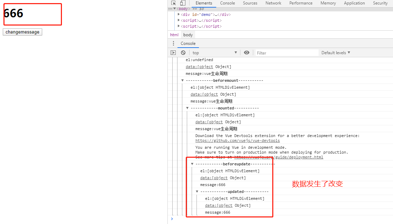Collapse the mounted log group
This screenshot has width=393, height=224.
(187, 108)
